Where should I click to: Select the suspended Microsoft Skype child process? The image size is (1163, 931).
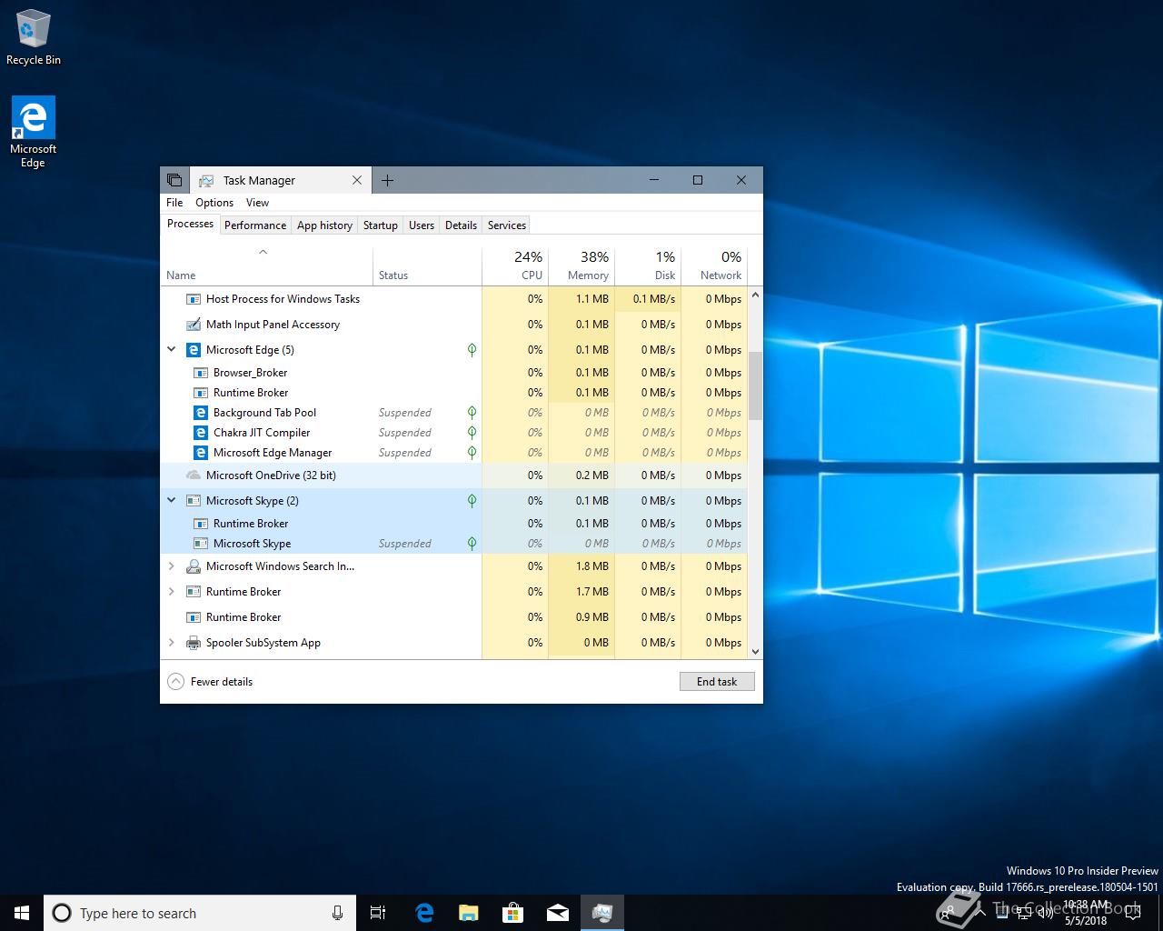tap(453, 544)
